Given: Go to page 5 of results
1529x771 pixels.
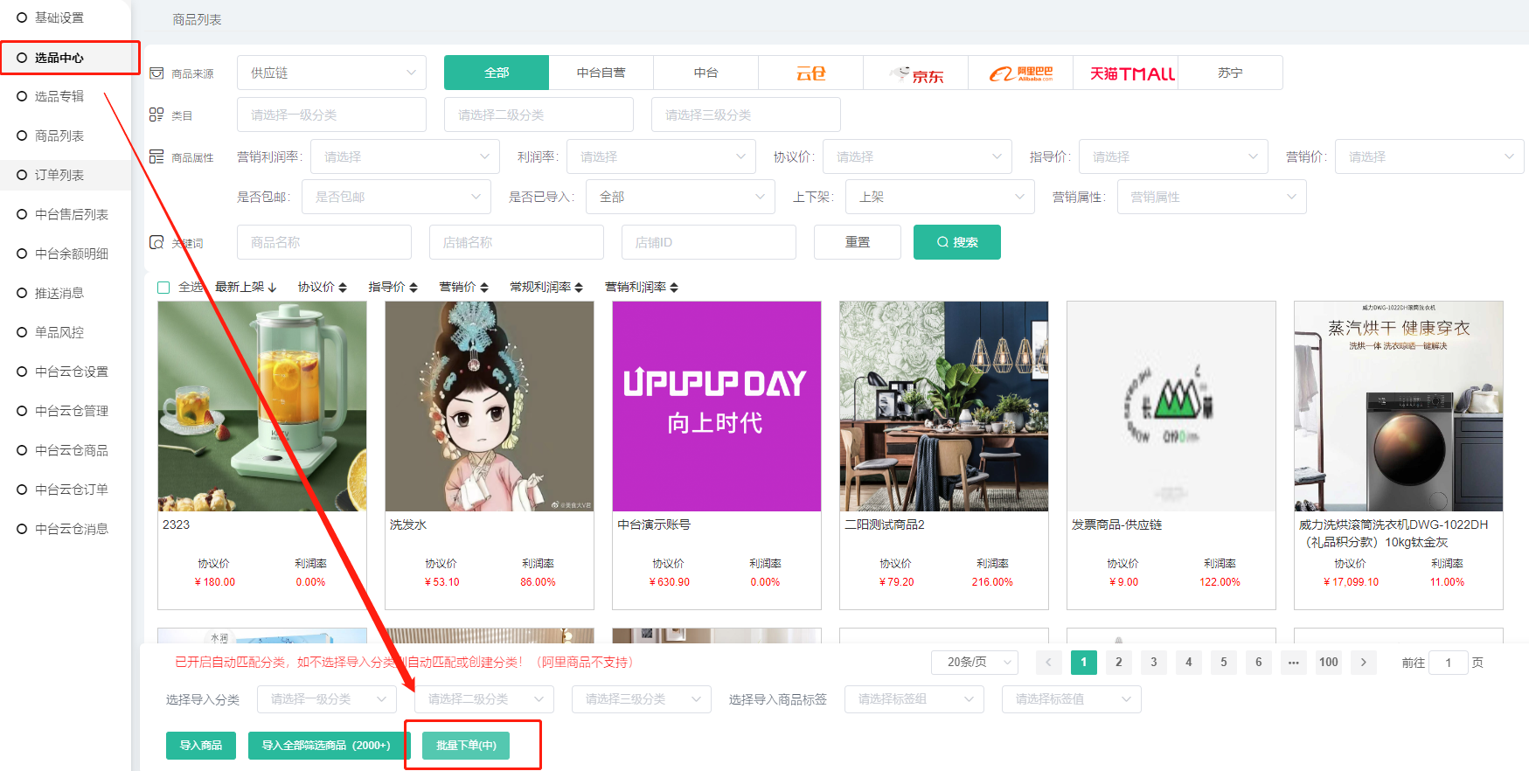Looking at the screenshot, I should click(1224, 663).
